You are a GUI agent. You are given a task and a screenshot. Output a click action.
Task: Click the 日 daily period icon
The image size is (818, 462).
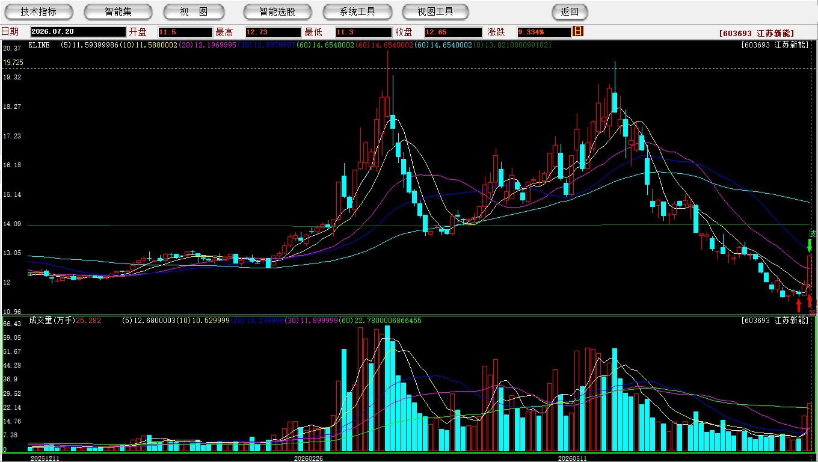point(578,31)
